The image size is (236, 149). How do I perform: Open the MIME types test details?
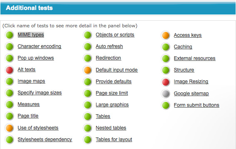(31, 35)
